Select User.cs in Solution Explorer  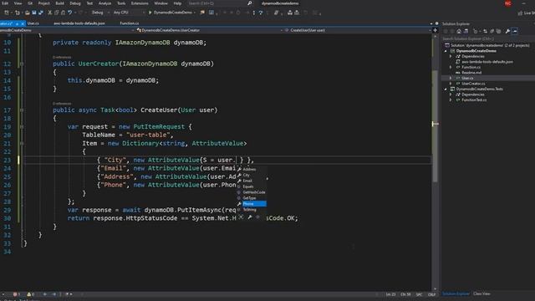467,78
